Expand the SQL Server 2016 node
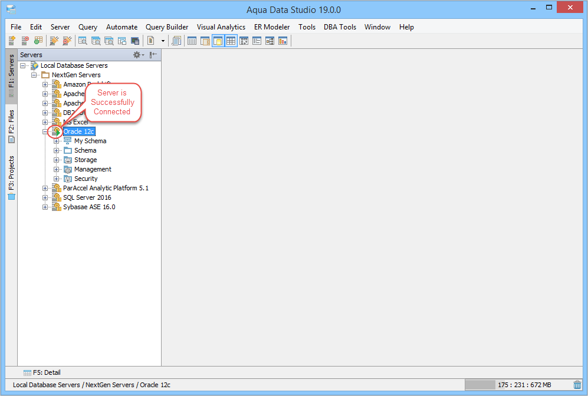This screenshot has height=396, width=588. pyautogui.click(x=45, y=197)
